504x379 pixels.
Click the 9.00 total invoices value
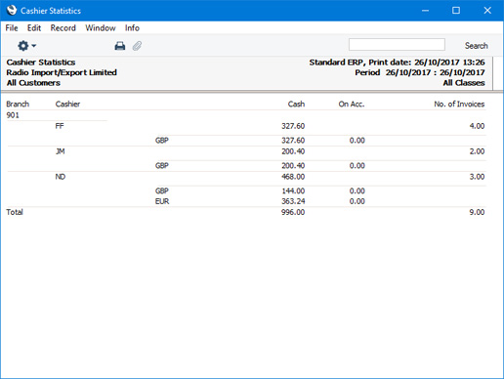(x=477, y=212)
